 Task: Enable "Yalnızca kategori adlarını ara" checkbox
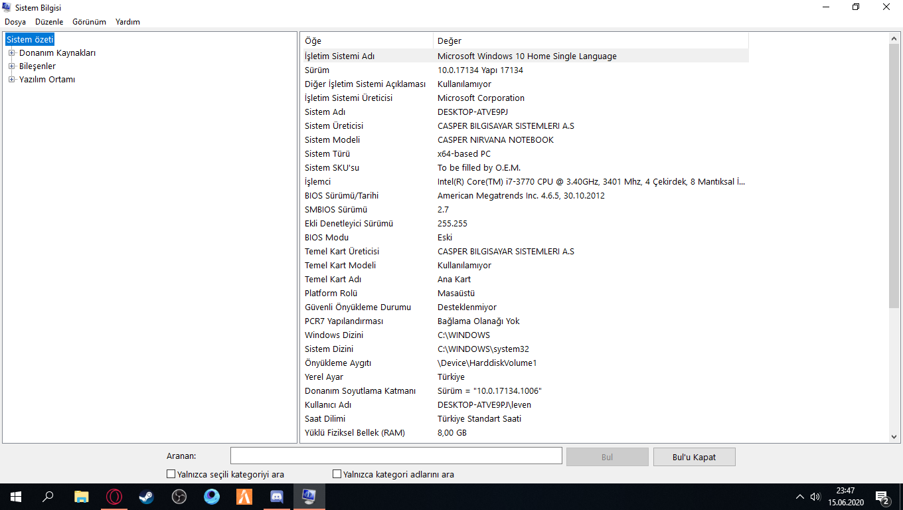pyautogui.click(x=337, y=474)
